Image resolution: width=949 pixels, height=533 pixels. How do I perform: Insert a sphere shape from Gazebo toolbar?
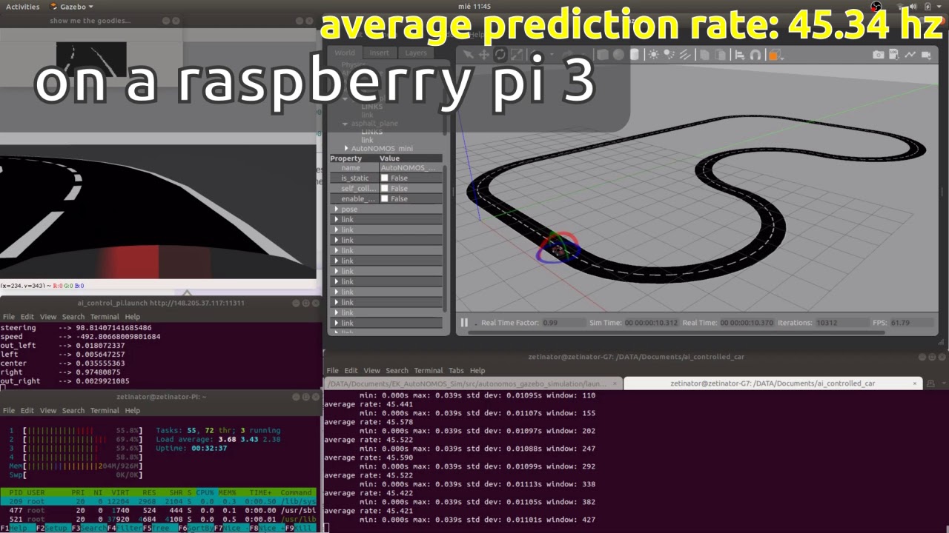click(x=618, y=54)
